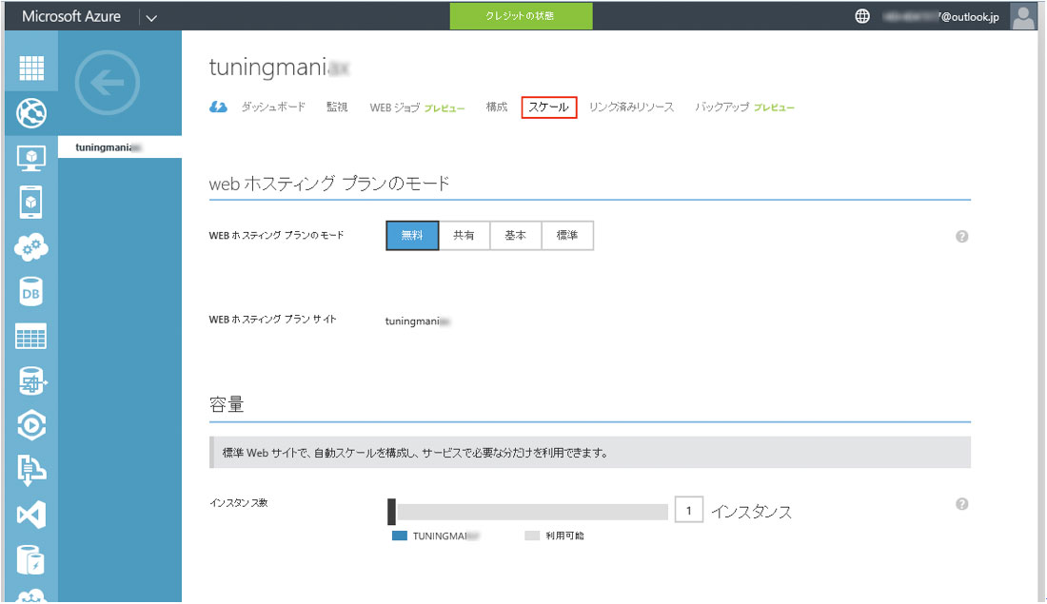Switch to the リンク済みリソース tab
This screenshot has width=1047, height=604.
pos(632,107)
